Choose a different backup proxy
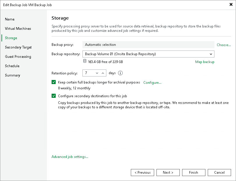This screenshot has width=236, height=181. pyautogui.click(x=223, y=45)
